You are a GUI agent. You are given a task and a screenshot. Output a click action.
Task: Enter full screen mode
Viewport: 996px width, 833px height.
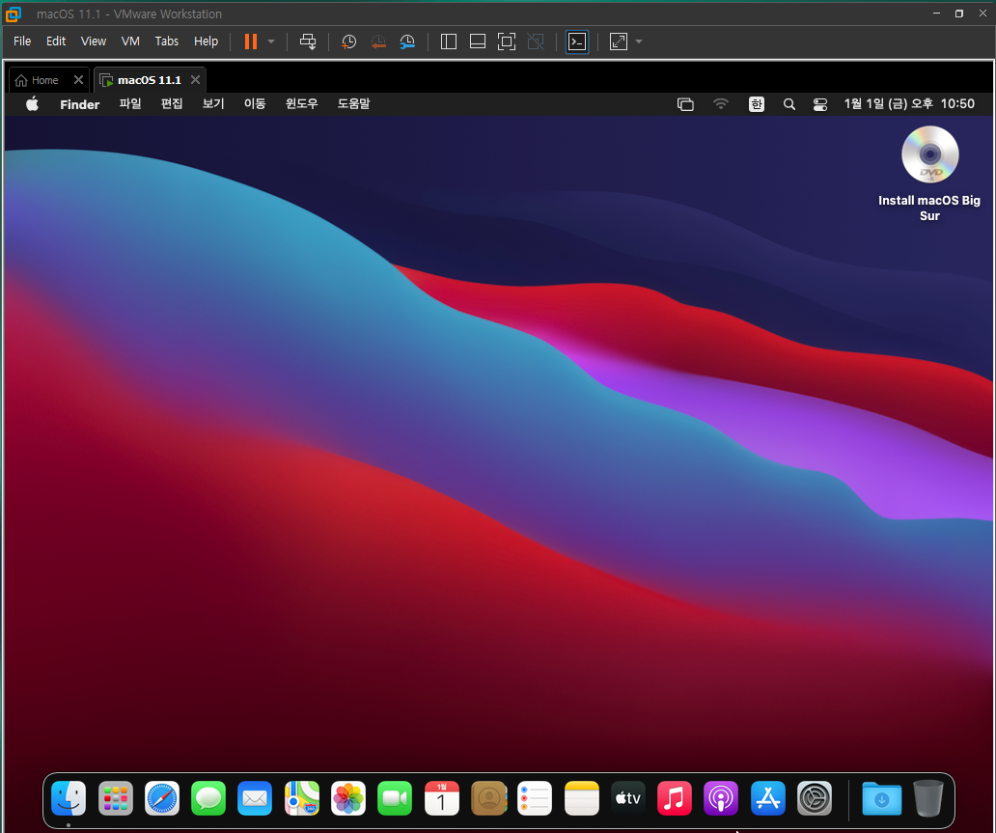click(x=507, y=42)
